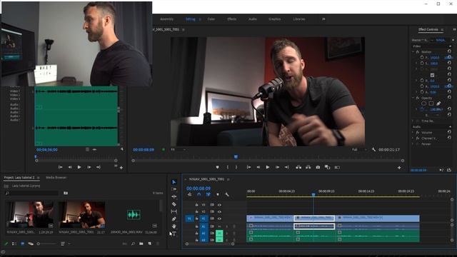Toggle Snap in timeline magnet icon

(x=199, y=194)
